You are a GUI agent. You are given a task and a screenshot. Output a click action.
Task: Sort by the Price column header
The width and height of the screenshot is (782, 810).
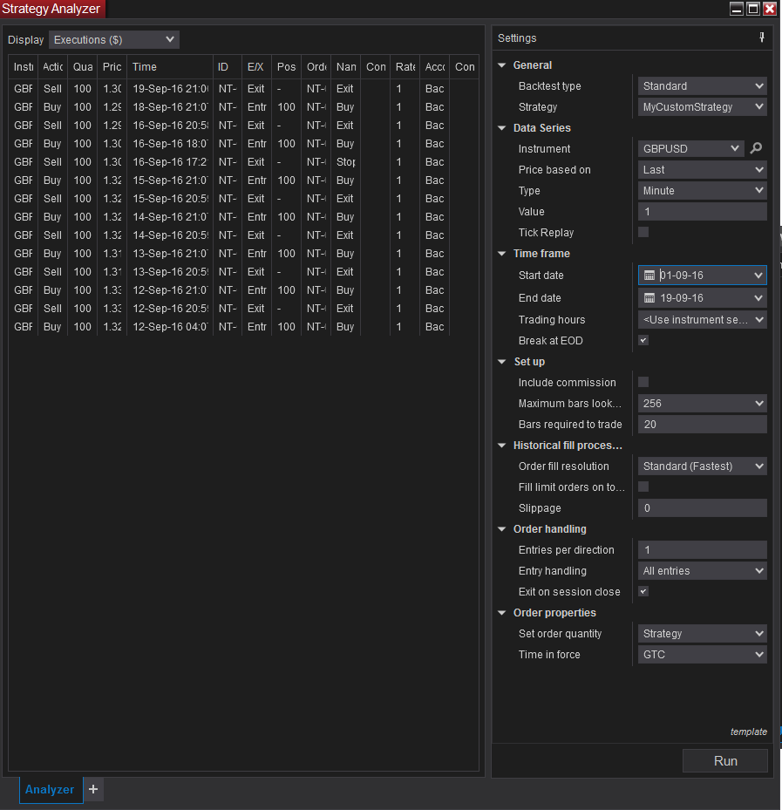coord(112,66)
